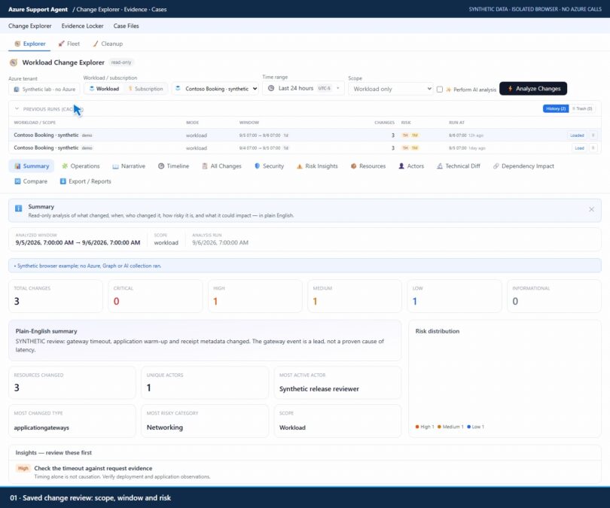
Task: Click the Resources cube icon
Action: [353, 166]
